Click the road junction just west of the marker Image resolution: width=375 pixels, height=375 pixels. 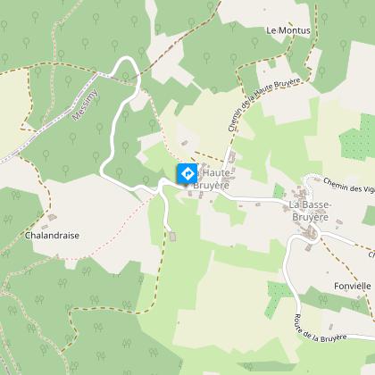click(161, 185)
